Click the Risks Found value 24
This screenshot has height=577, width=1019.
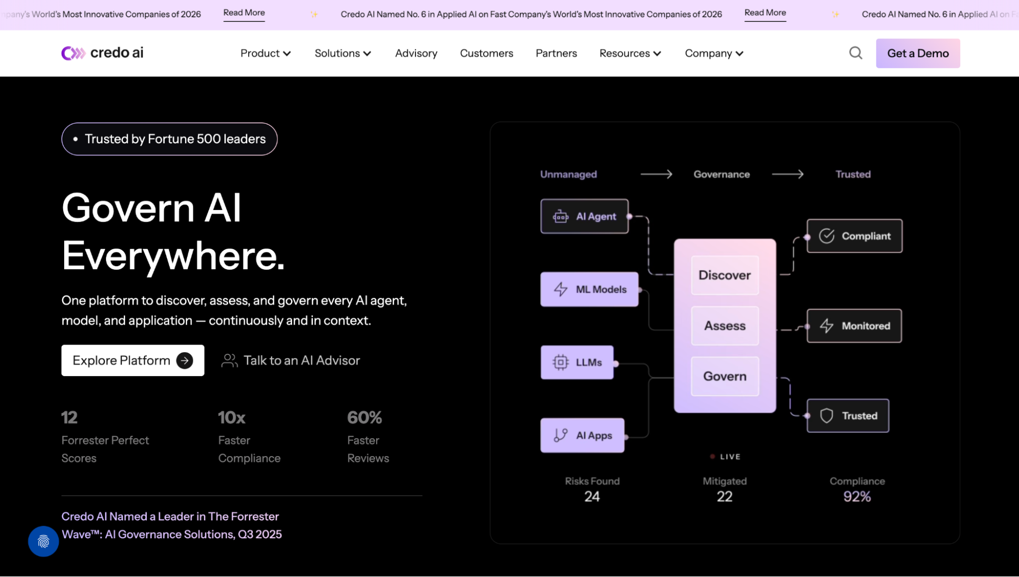pos(592,497)
